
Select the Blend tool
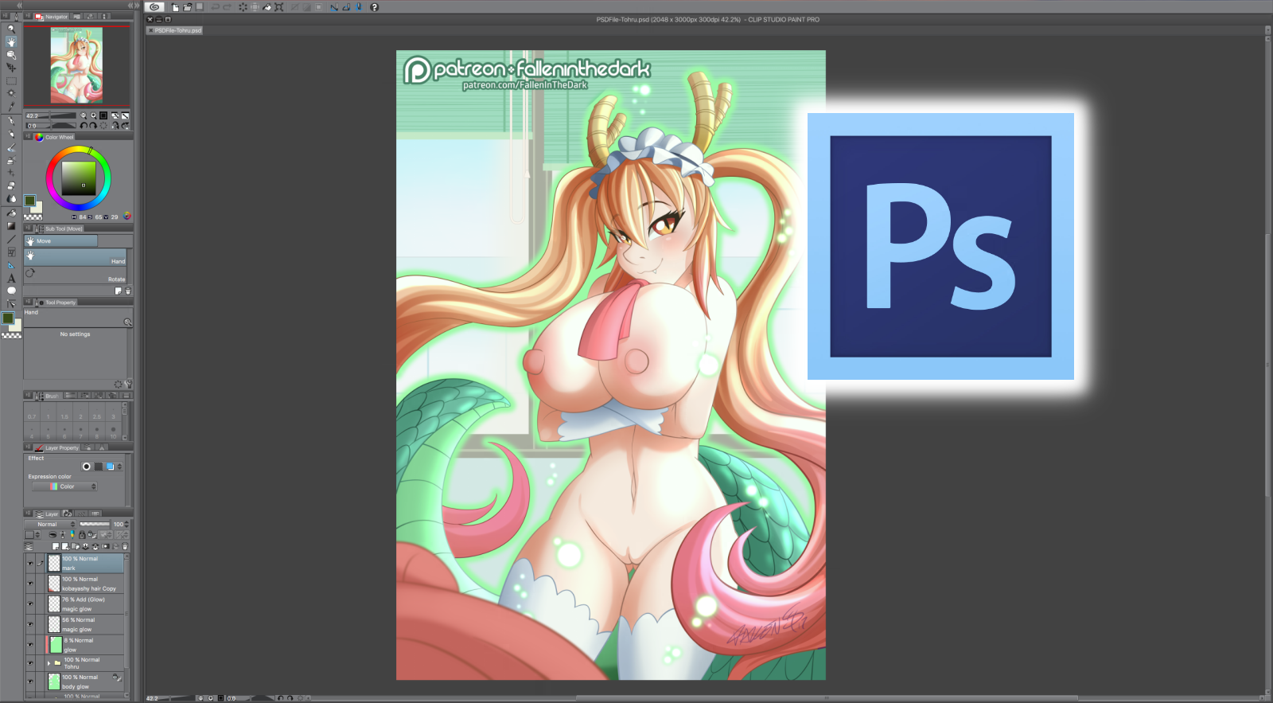11,199
